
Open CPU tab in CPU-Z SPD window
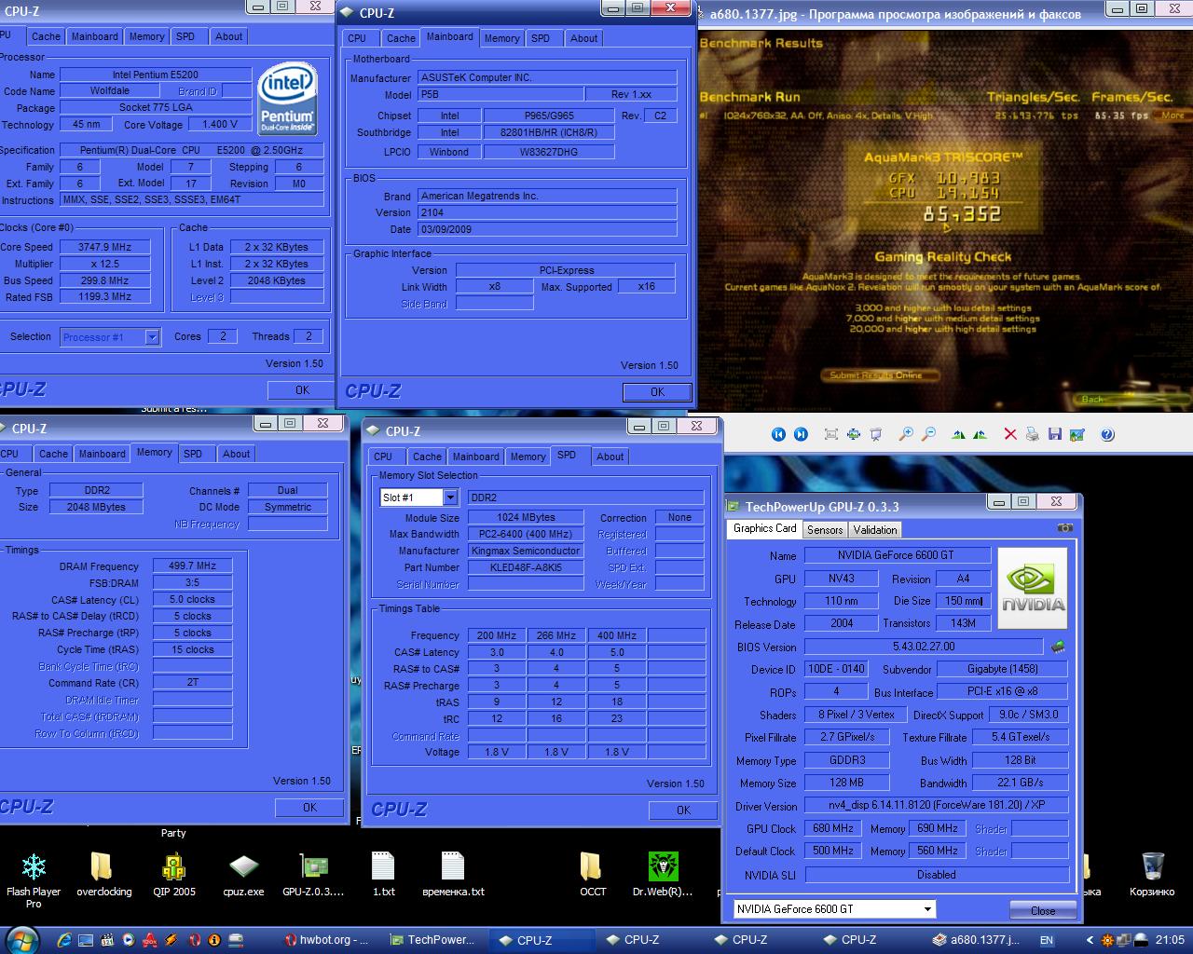click(x=383, y=457)
